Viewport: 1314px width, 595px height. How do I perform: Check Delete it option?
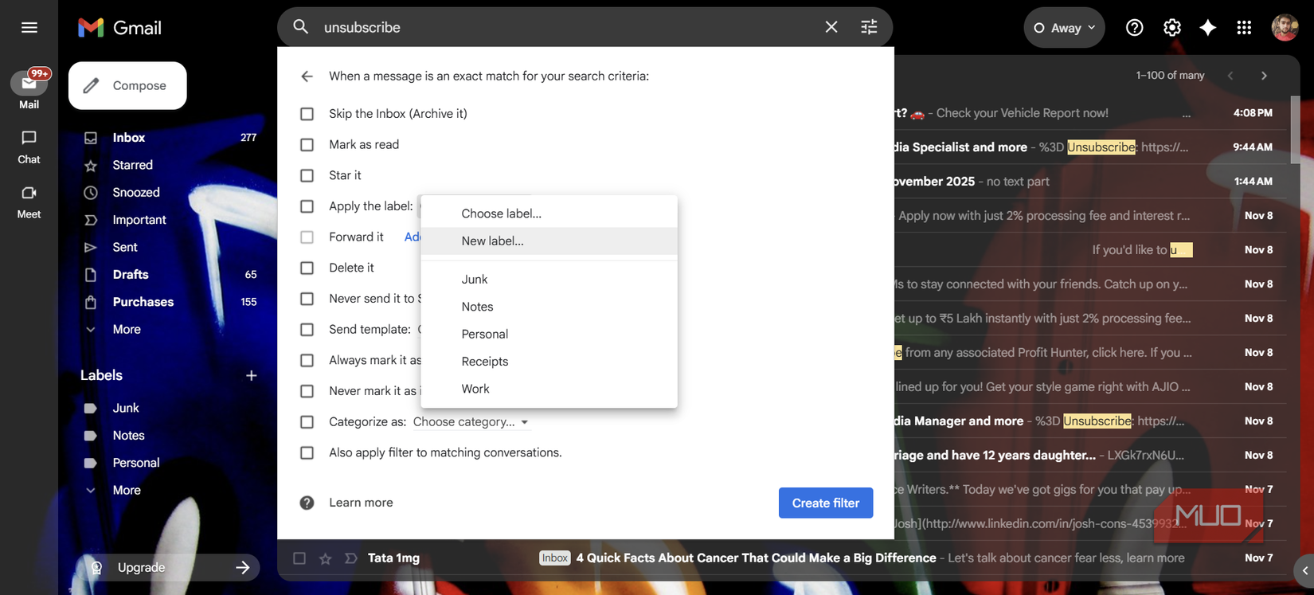(x=307, y=268)
